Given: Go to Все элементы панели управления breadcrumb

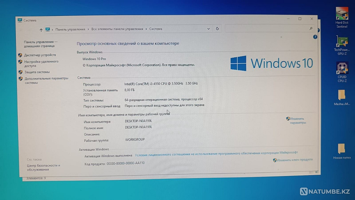Looking at the screenshot, I should point(117,29).
